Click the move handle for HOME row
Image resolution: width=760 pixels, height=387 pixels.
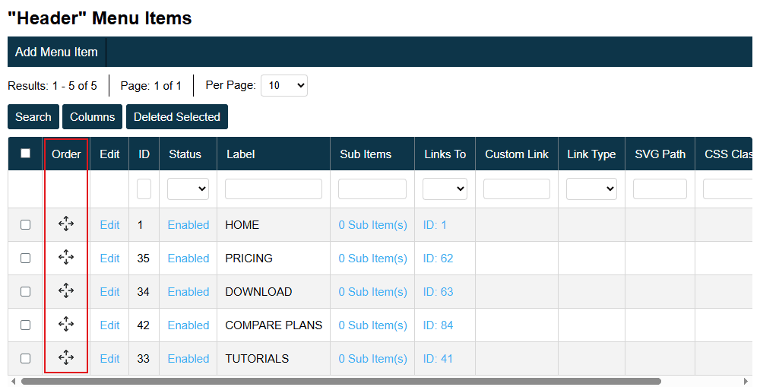coord(66,224)
